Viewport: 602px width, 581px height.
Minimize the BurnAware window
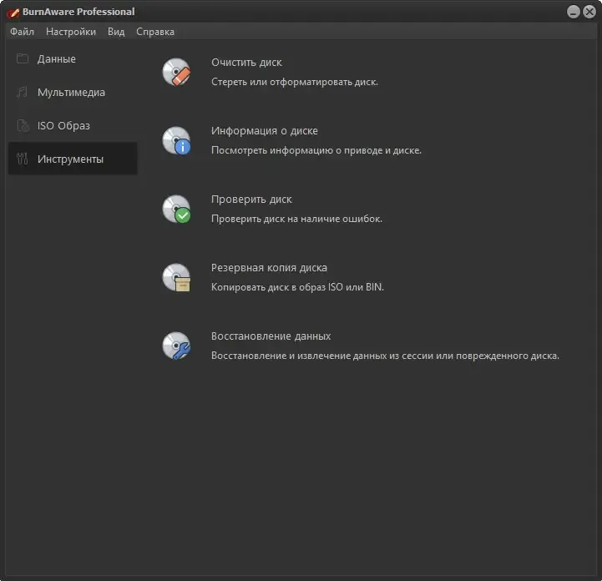click(574, 12)
